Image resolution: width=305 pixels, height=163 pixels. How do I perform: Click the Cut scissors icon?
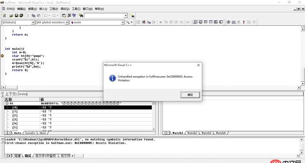[x=28, y=16]
